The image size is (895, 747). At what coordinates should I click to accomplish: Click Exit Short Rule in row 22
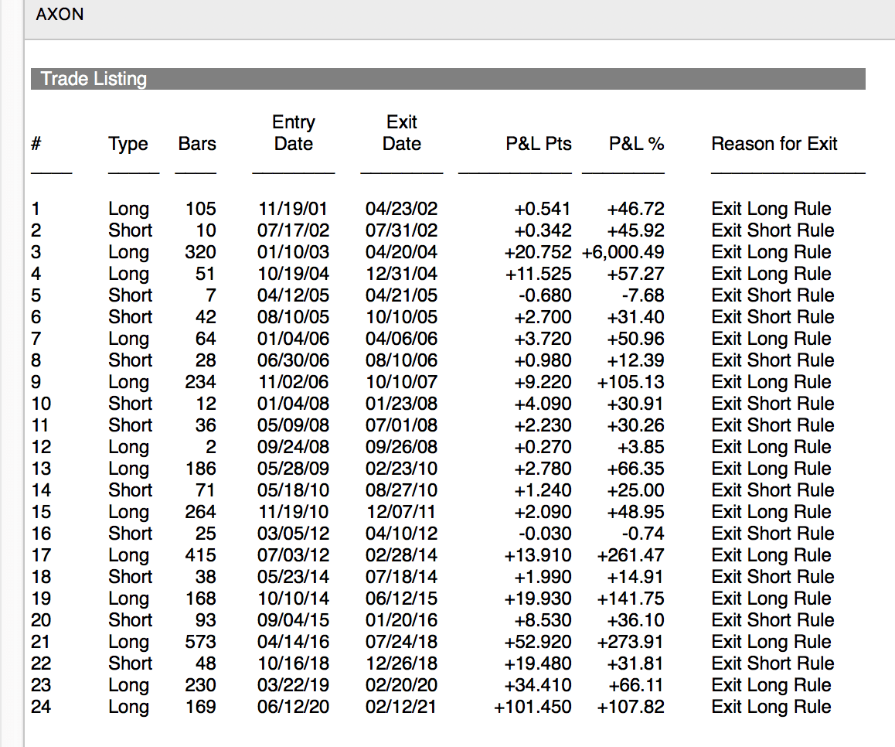click(x=773, y=663)
